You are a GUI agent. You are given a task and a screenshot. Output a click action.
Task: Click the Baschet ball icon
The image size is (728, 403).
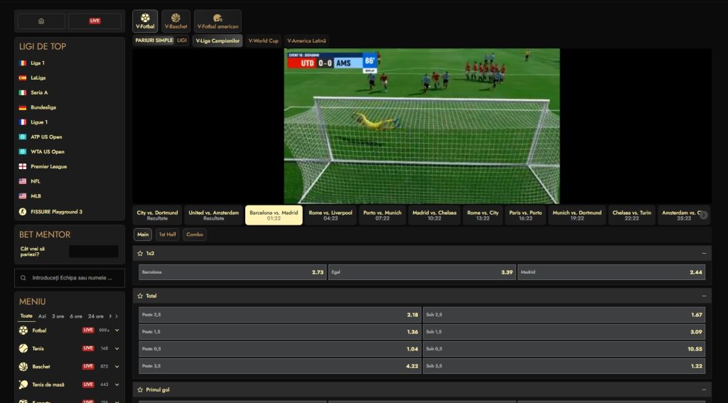[x=23, y=367]
